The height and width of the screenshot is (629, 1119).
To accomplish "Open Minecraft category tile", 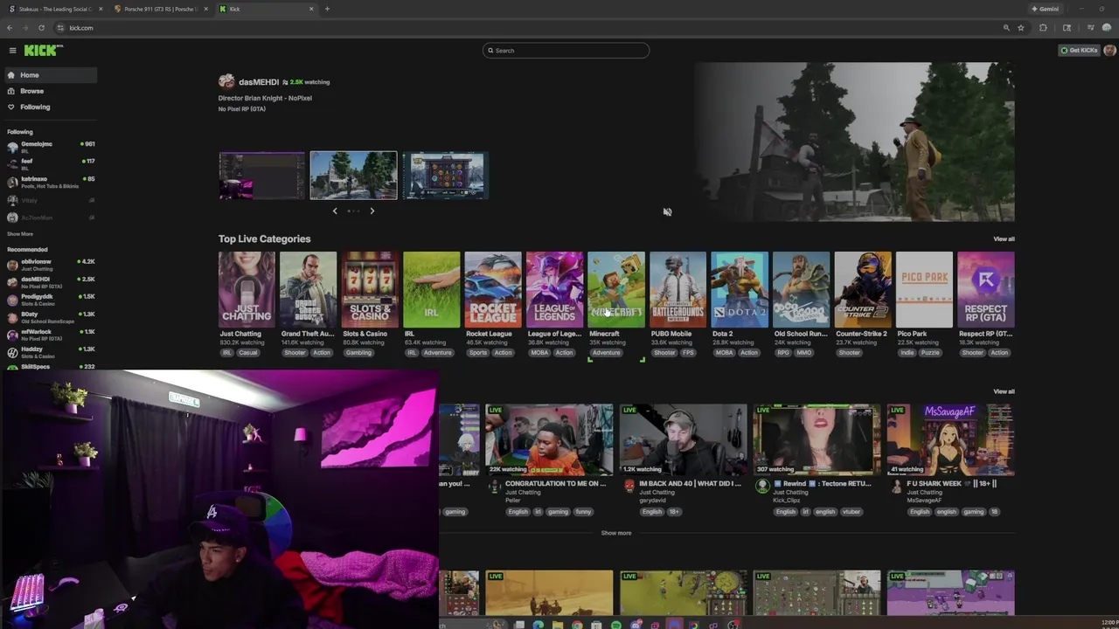I will click(x=616, y=290).
